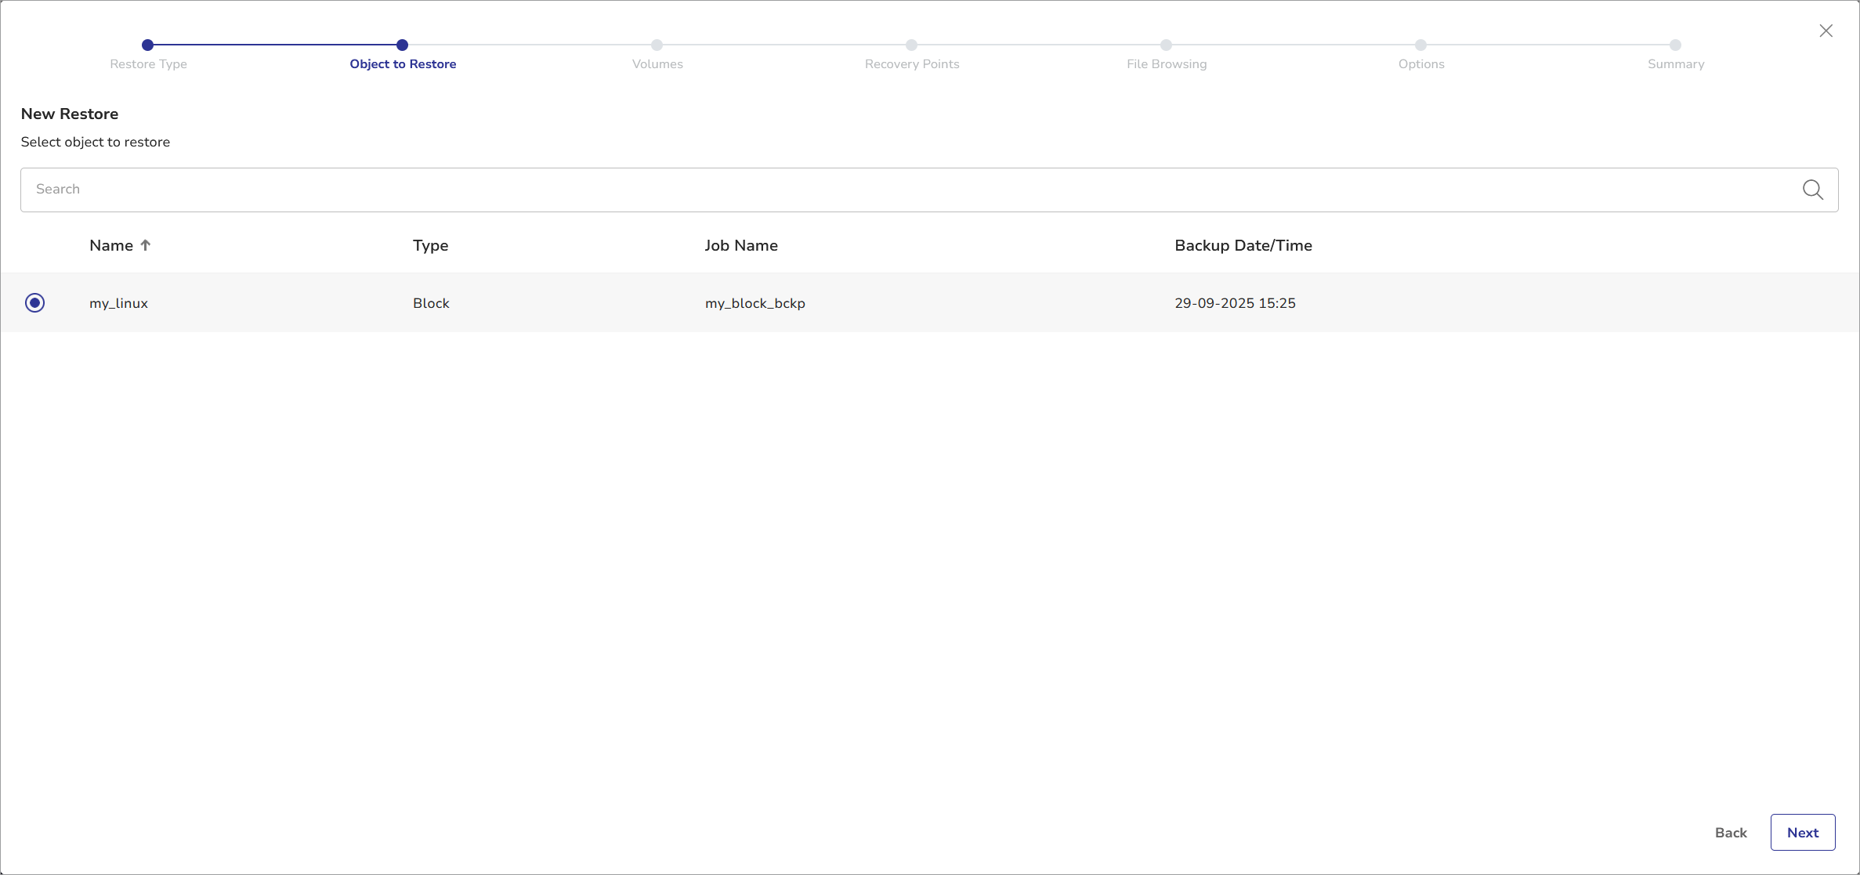The width and height of the screenshot is (1860, 875).
Task: Click the File Browsing step dot
Action: [x=1166, y=45]
